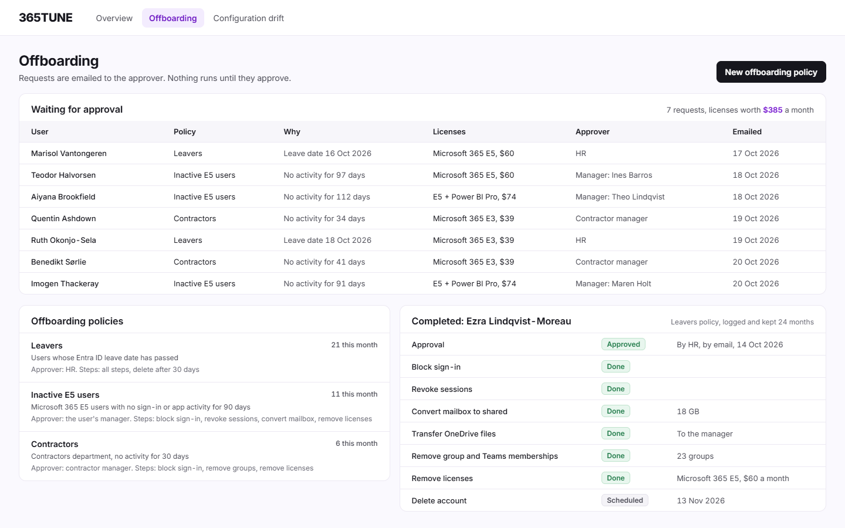Click '23 groups' detail
The image size is (845, 528).
point(695,456)
